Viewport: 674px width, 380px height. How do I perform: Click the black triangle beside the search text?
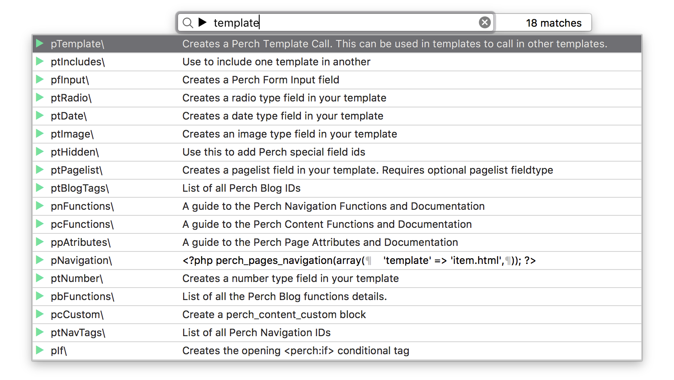point(202,22)
